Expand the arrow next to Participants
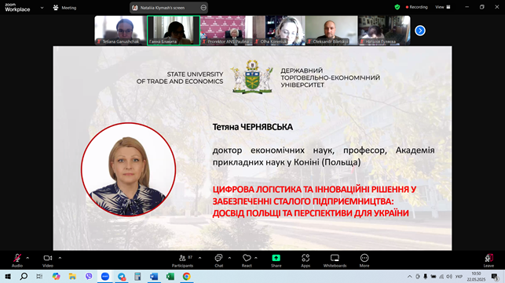Viewport: 505px width, 283px height. [200, 258]
